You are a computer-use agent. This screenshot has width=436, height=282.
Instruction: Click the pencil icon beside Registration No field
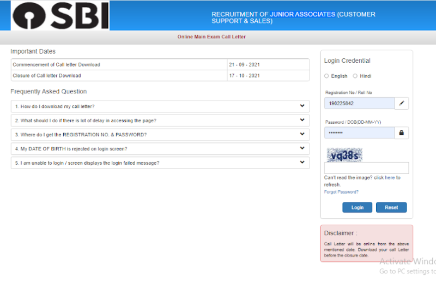pyautogui.click(x=402, y=103)
